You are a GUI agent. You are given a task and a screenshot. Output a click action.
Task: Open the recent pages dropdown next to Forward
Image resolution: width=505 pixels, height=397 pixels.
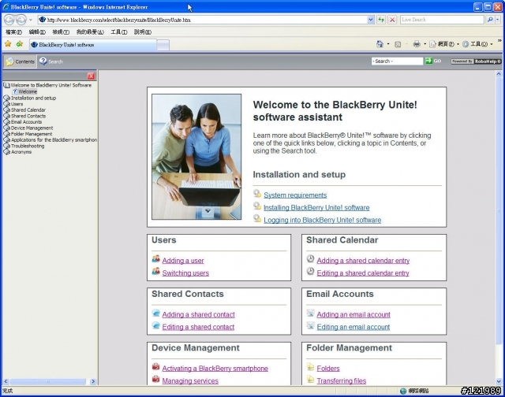[31, 20]
